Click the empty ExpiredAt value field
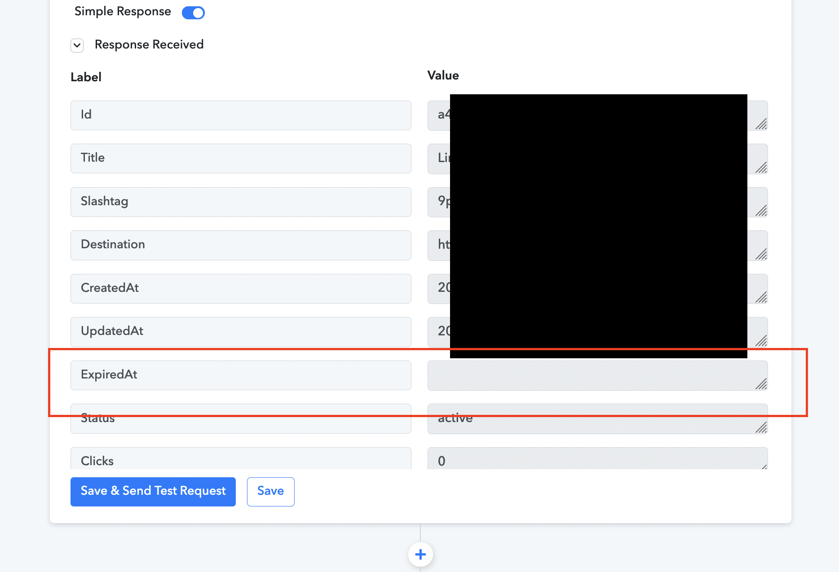 click(597, 375)
